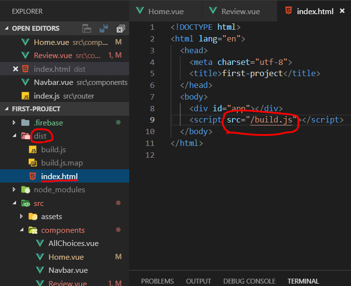
Task: Click the New Untitled File icon in Open Editors
Action: (87, 29)
